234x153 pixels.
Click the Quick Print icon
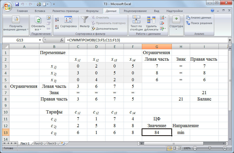pyautogui.click(x=39, y=4)
